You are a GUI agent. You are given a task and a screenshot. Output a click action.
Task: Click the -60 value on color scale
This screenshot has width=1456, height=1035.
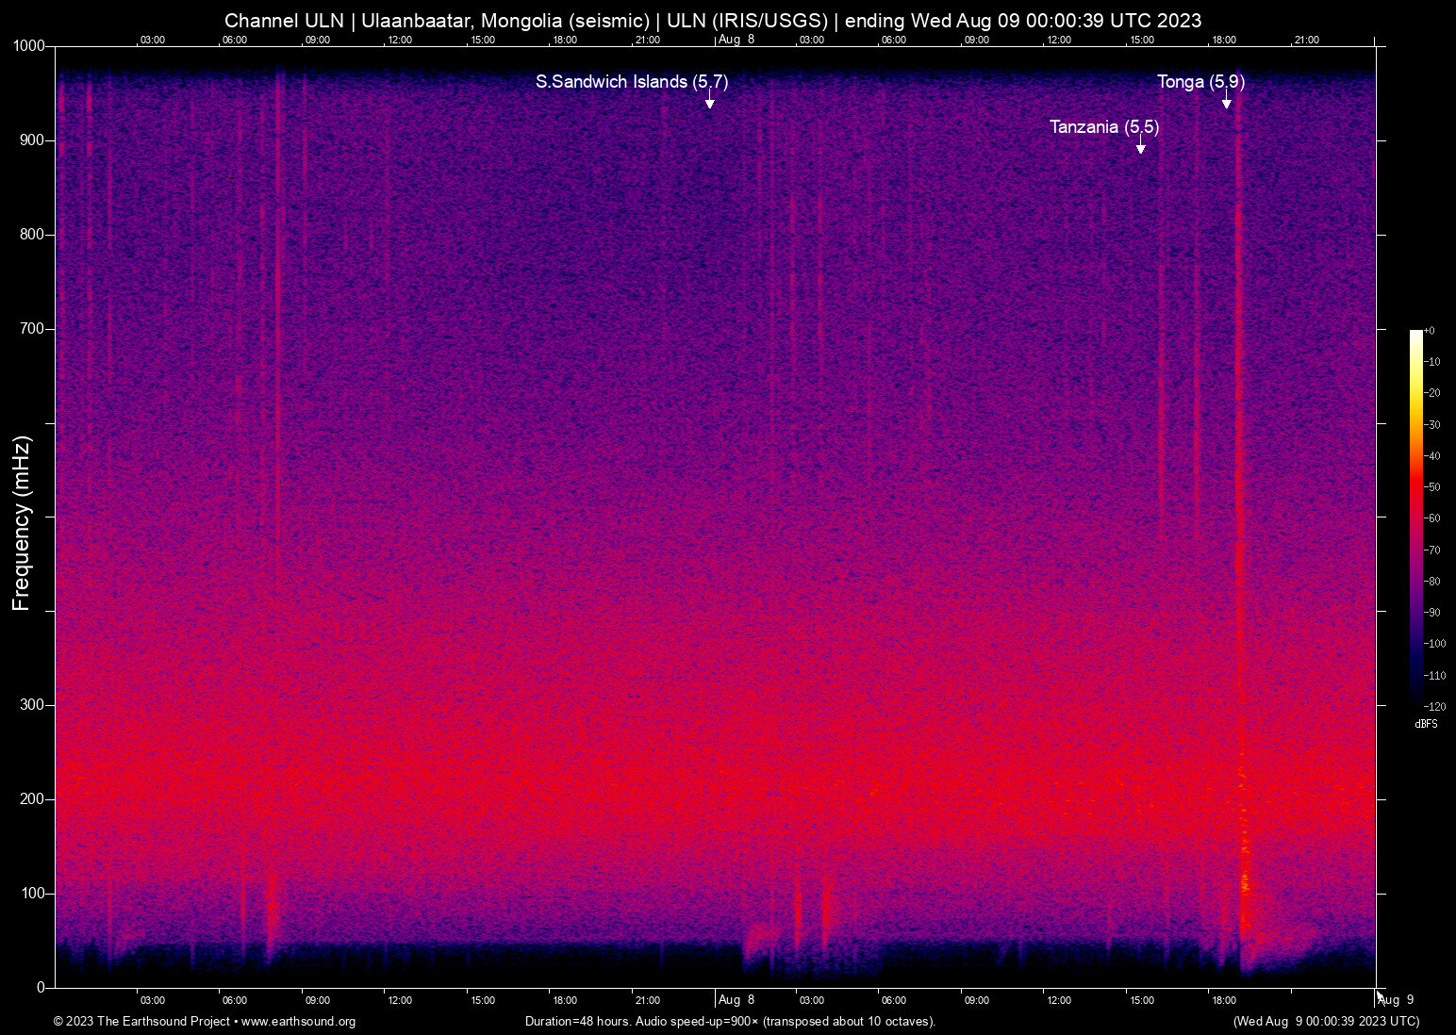1431,518
